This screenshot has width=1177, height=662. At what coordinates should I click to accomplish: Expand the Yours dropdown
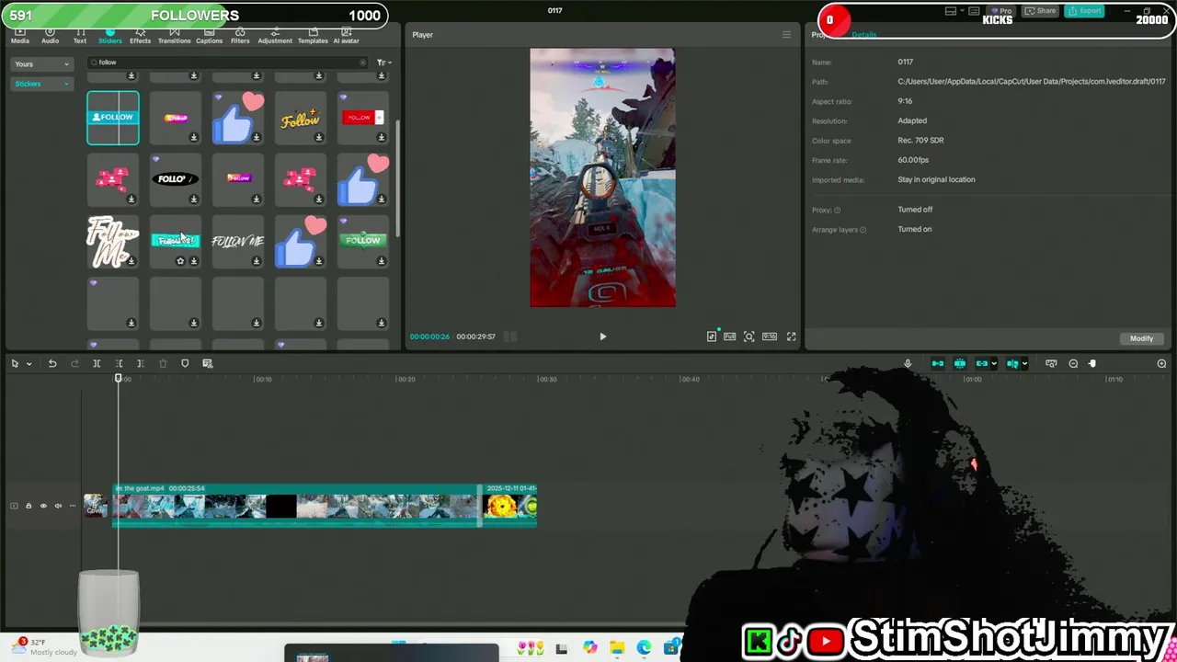(x=41, y=64)
